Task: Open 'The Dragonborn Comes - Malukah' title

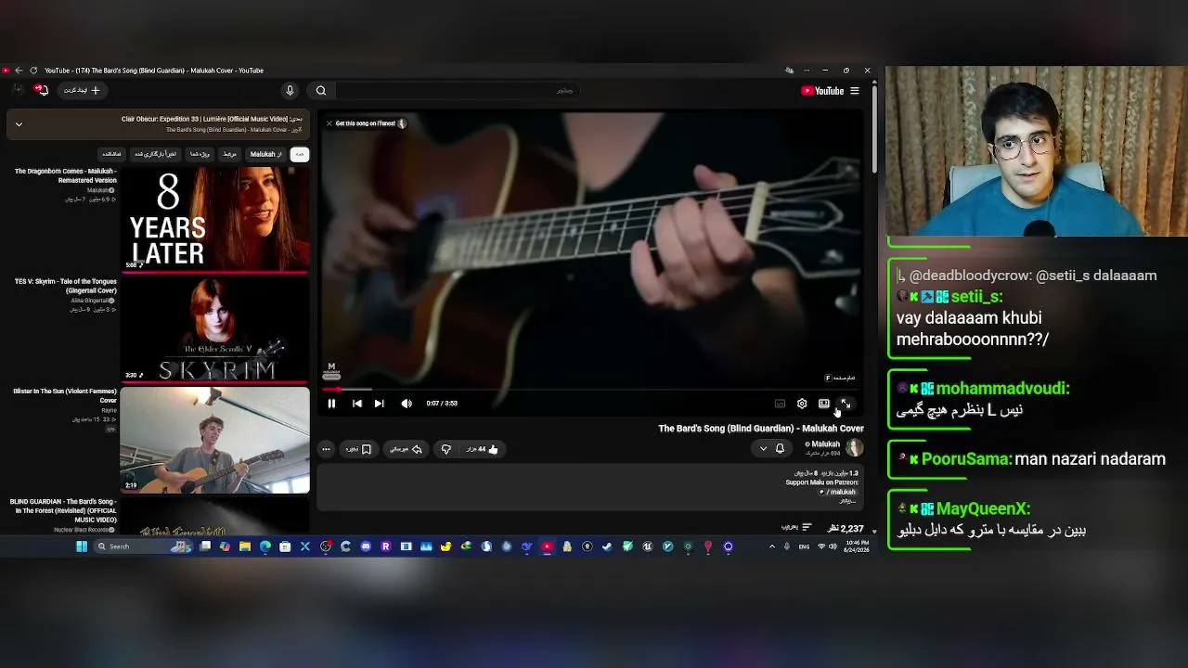Action: tap(65, 175)
